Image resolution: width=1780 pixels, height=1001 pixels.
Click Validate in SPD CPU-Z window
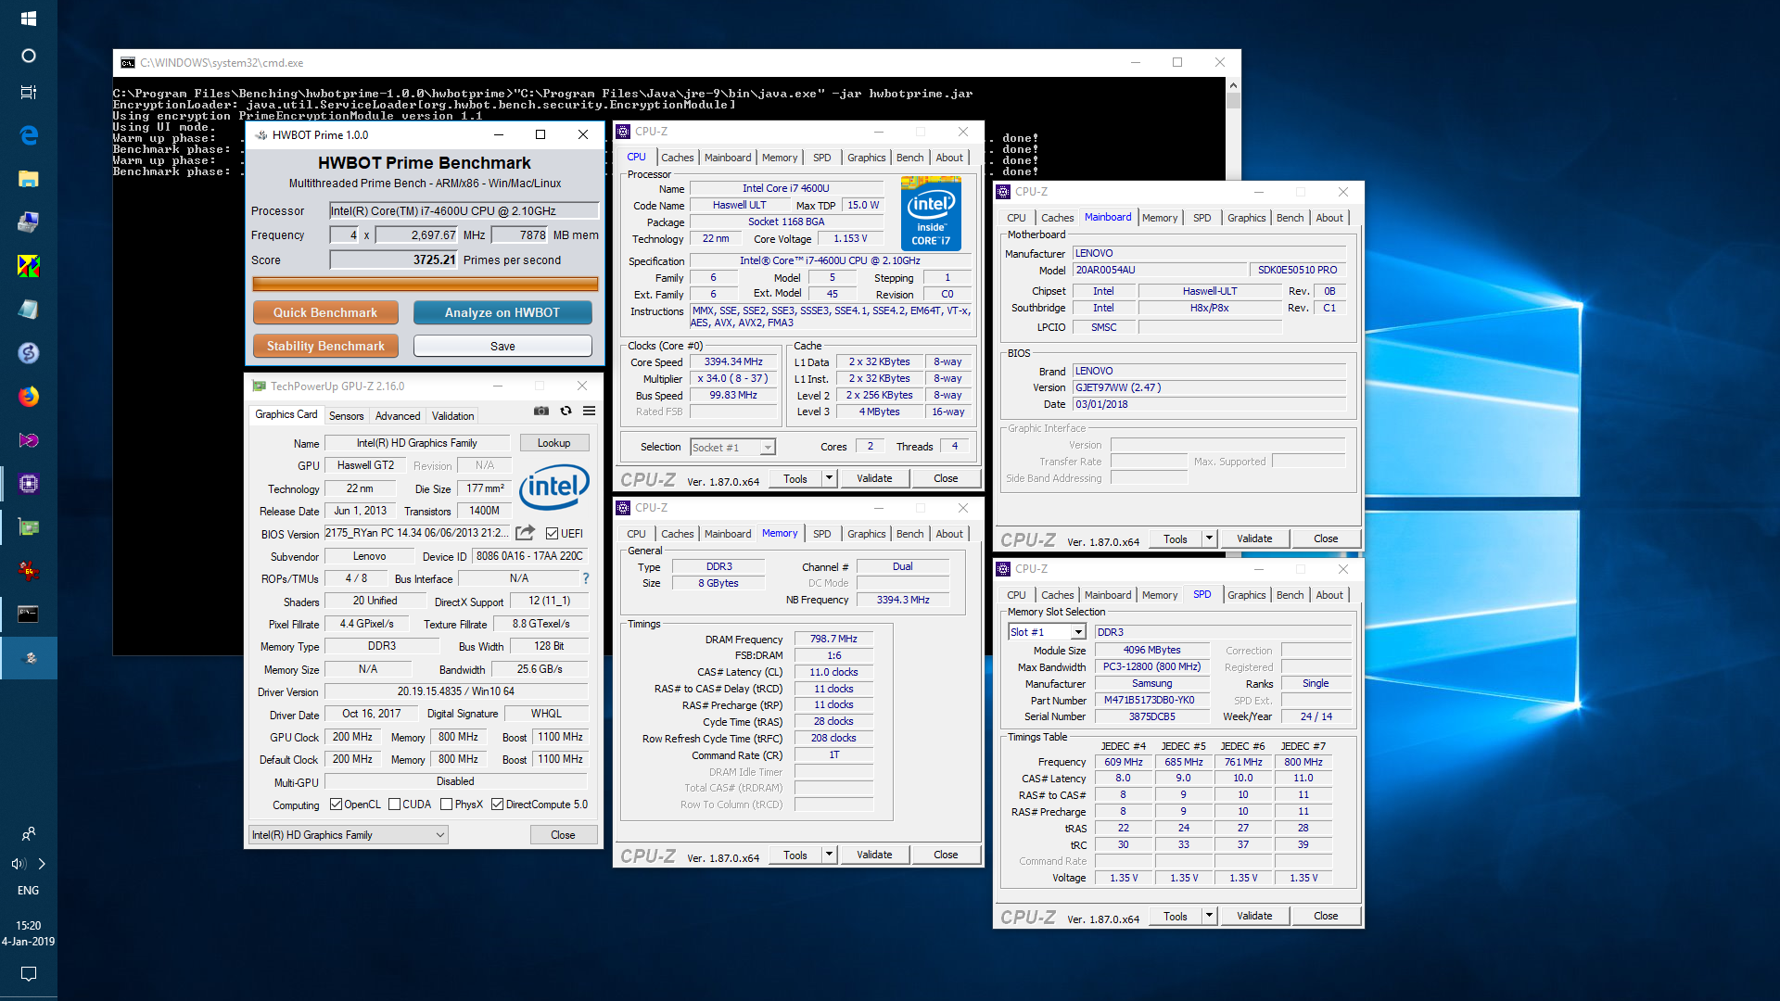[x=1254, y=916]
